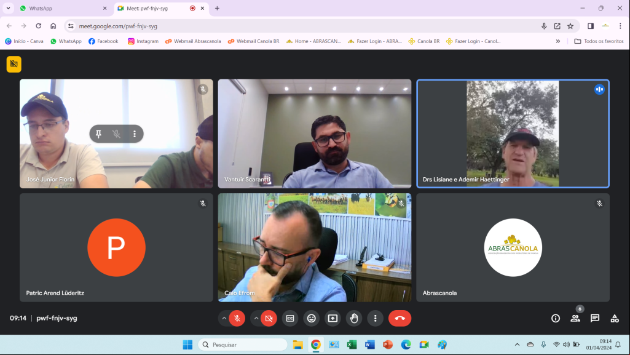Open Word from the taskbar

[x=370, y=345]
